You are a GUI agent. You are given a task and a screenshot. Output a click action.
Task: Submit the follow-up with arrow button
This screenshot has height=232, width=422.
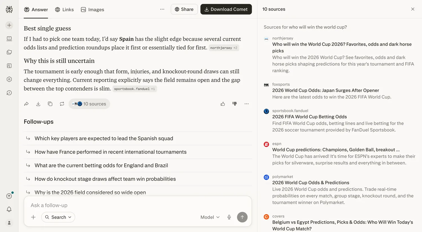click(x=242, y=217)
